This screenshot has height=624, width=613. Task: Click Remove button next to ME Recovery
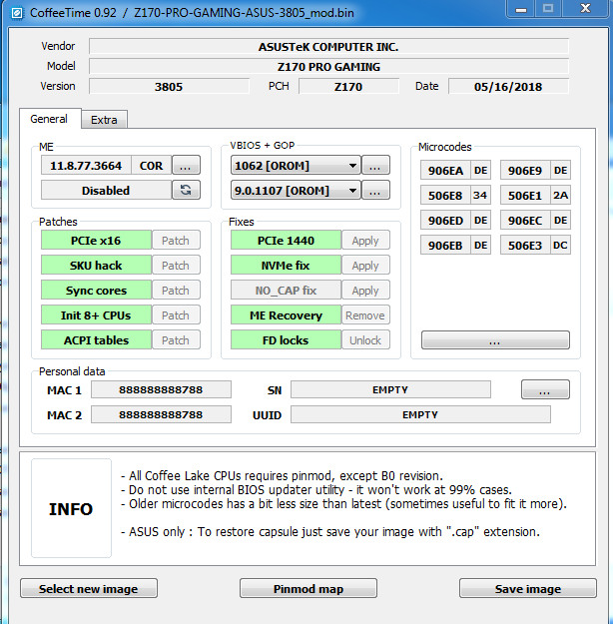(365, 315)
